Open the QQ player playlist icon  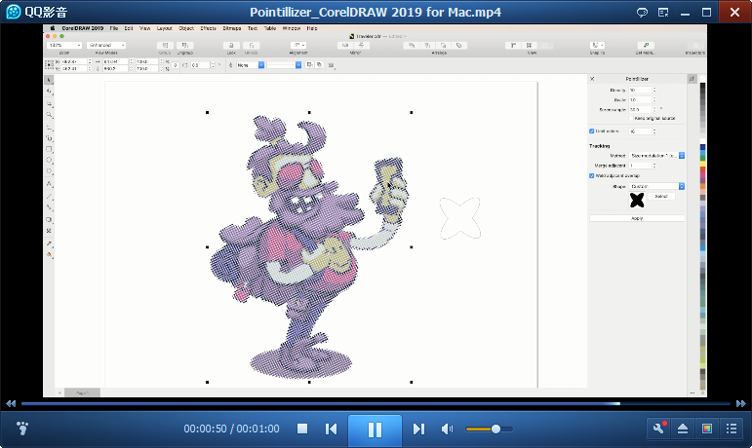(731, 429)
